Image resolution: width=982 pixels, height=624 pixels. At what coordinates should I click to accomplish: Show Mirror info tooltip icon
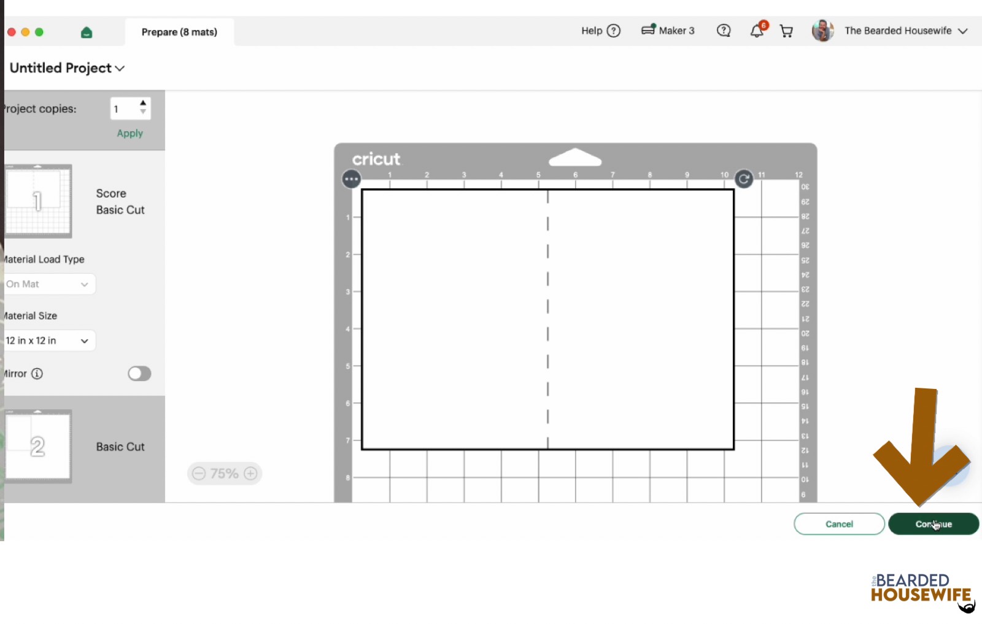click(x=37, y=374)
